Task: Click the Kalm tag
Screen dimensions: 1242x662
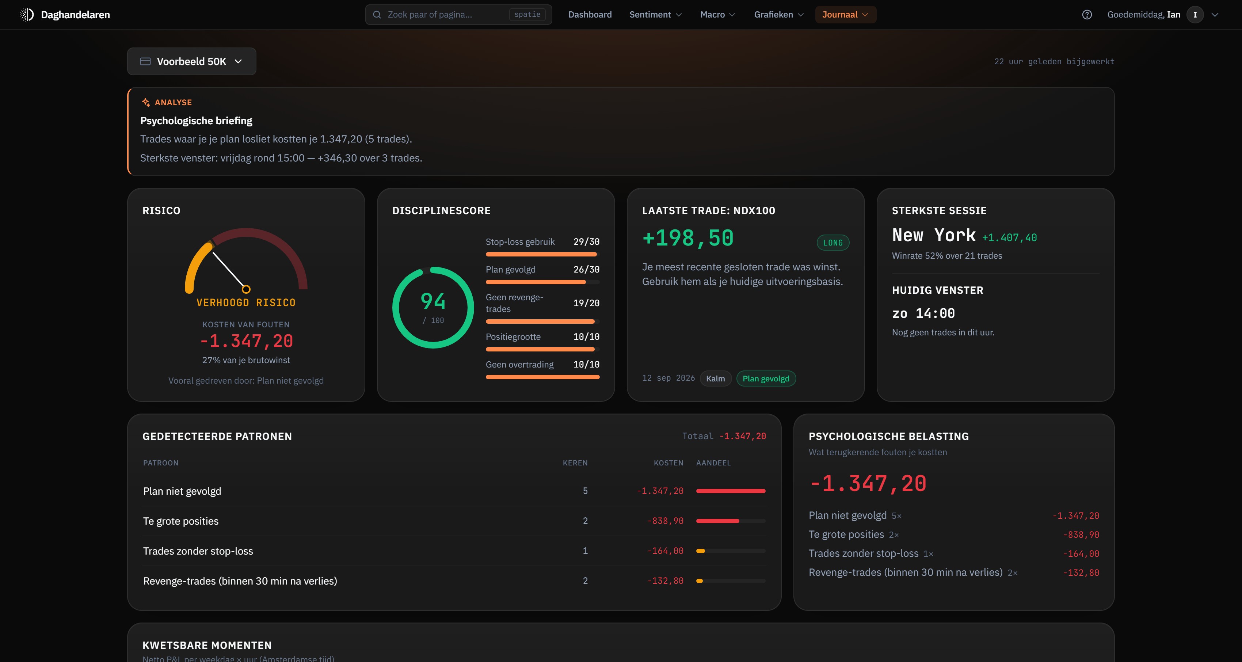Action: tap(715, 378)
